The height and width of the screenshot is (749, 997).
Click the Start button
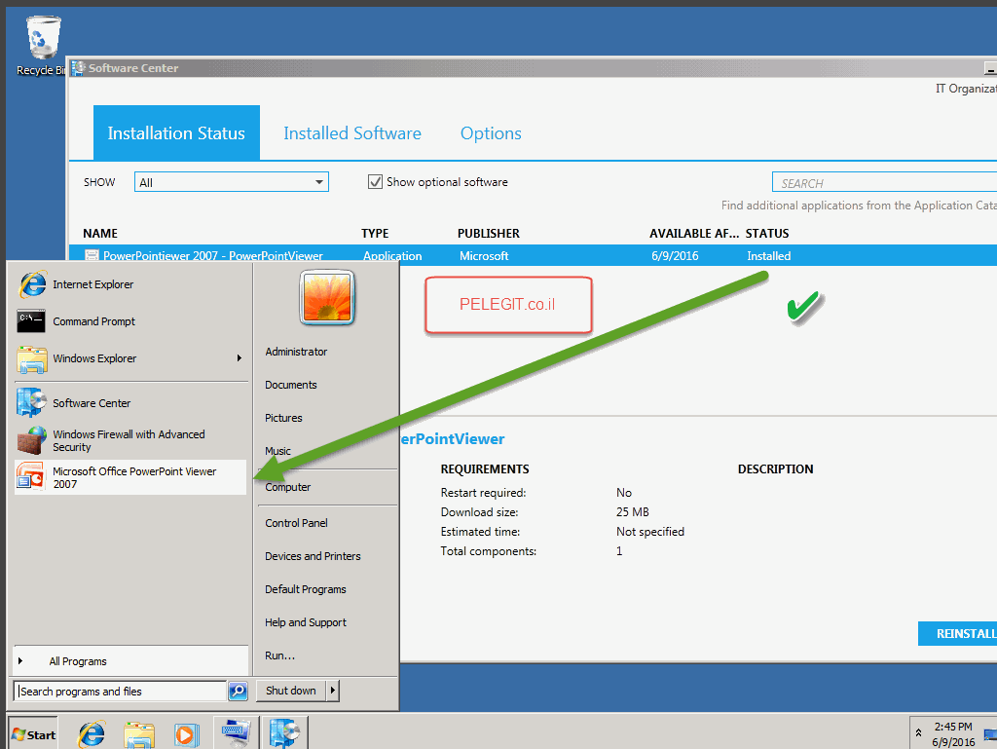coord(34,734)
